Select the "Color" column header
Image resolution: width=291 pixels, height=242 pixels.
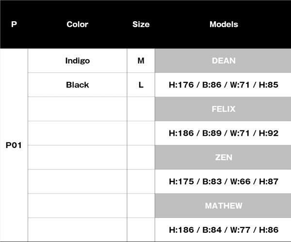pos(78,24)
